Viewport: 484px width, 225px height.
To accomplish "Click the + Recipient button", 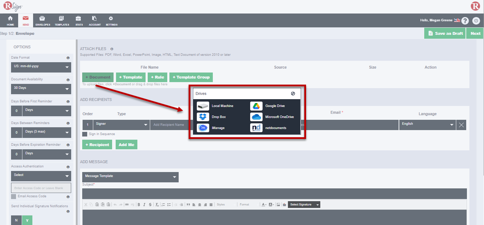I will (97, 145).
